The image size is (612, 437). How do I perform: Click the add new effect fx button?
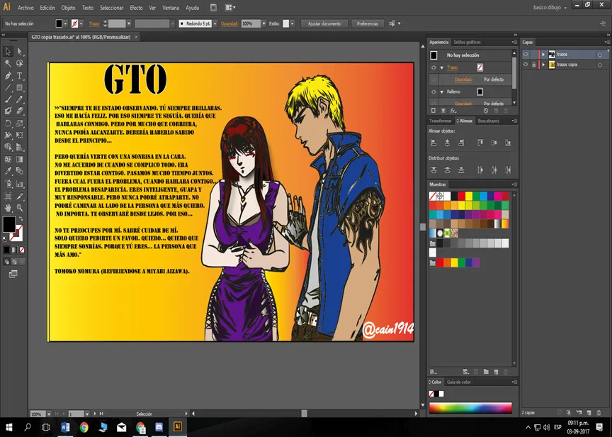(453, 111)
